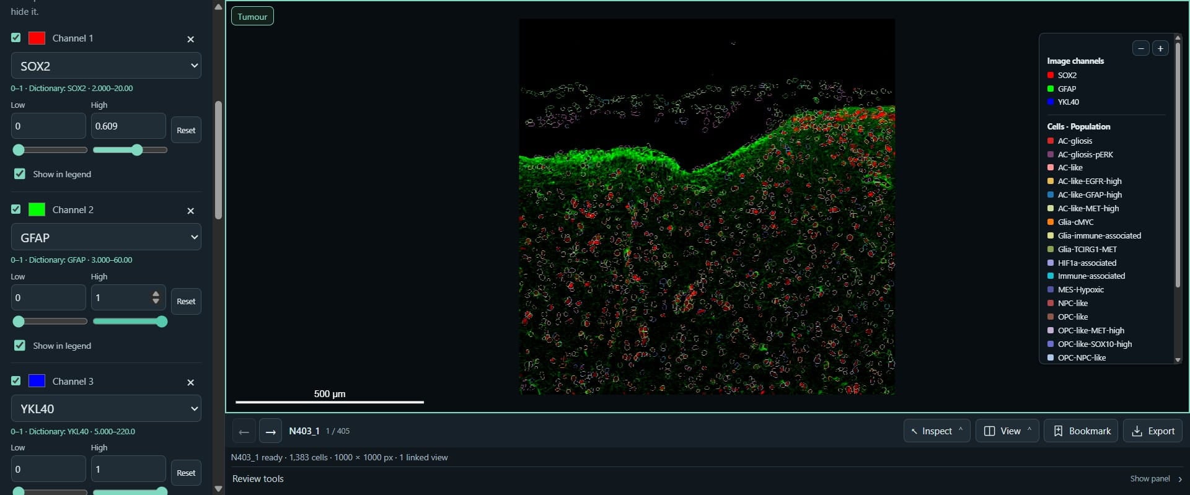
Task: Expand the View menu
Action: (x=1007, y=431)
